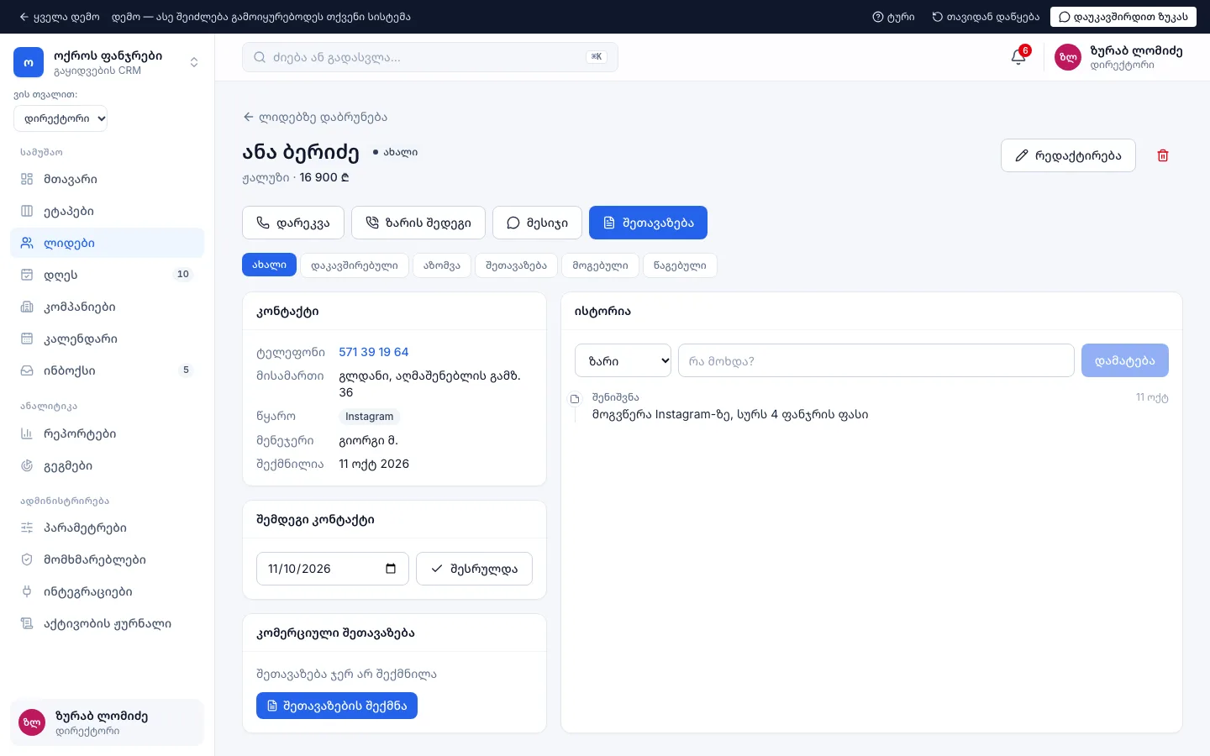Select the წაგებული status tab
The image size is (1210, 756).
pyautogui.click(x=680, y=265)
